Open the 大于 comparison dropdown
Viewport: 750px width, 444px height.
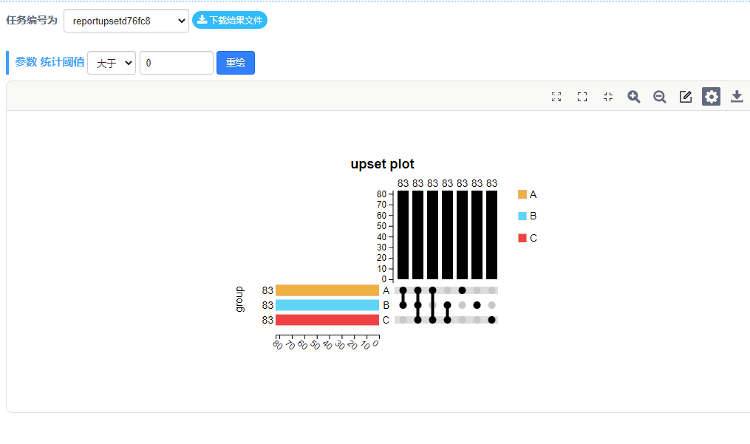point(112,63)
